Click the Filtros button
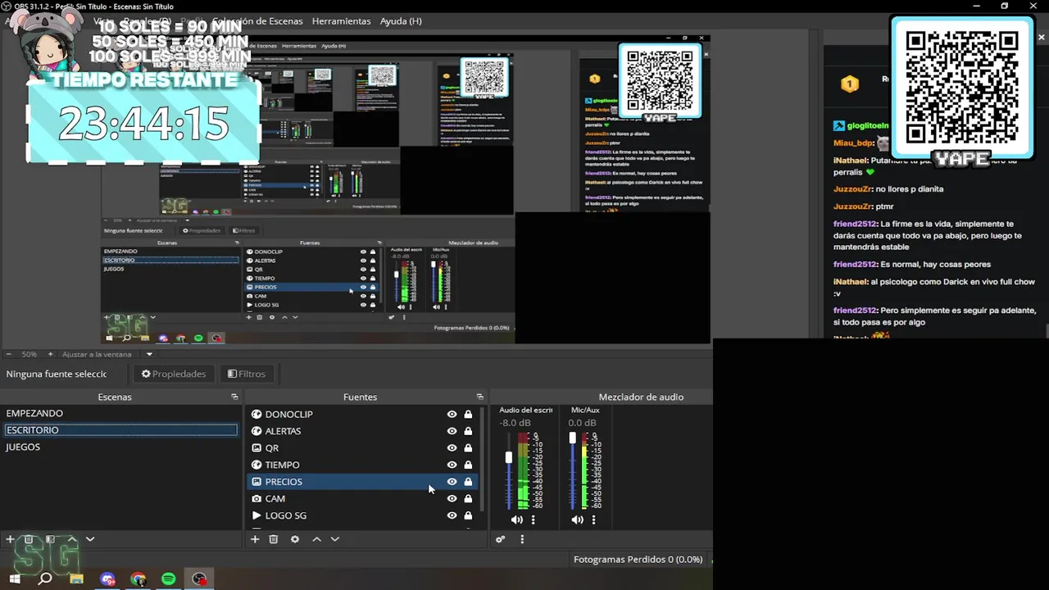This screenshot has width=1049, height=590. click(247, 374)
